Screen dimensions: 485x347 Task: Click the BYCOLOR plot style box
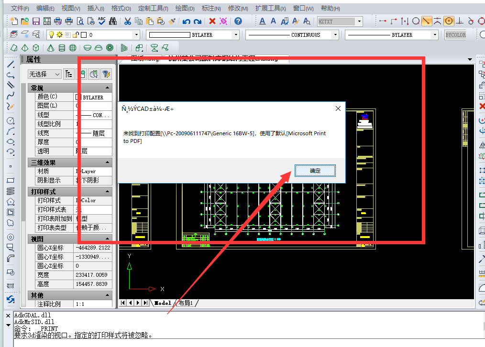tap(456, 35)
